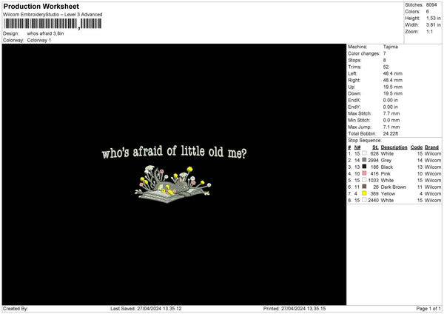The image size is (444, 314).
Task: Click the Last Saved timestamp "27/04/2024 13.35.12"
Action: pos(159,308)
